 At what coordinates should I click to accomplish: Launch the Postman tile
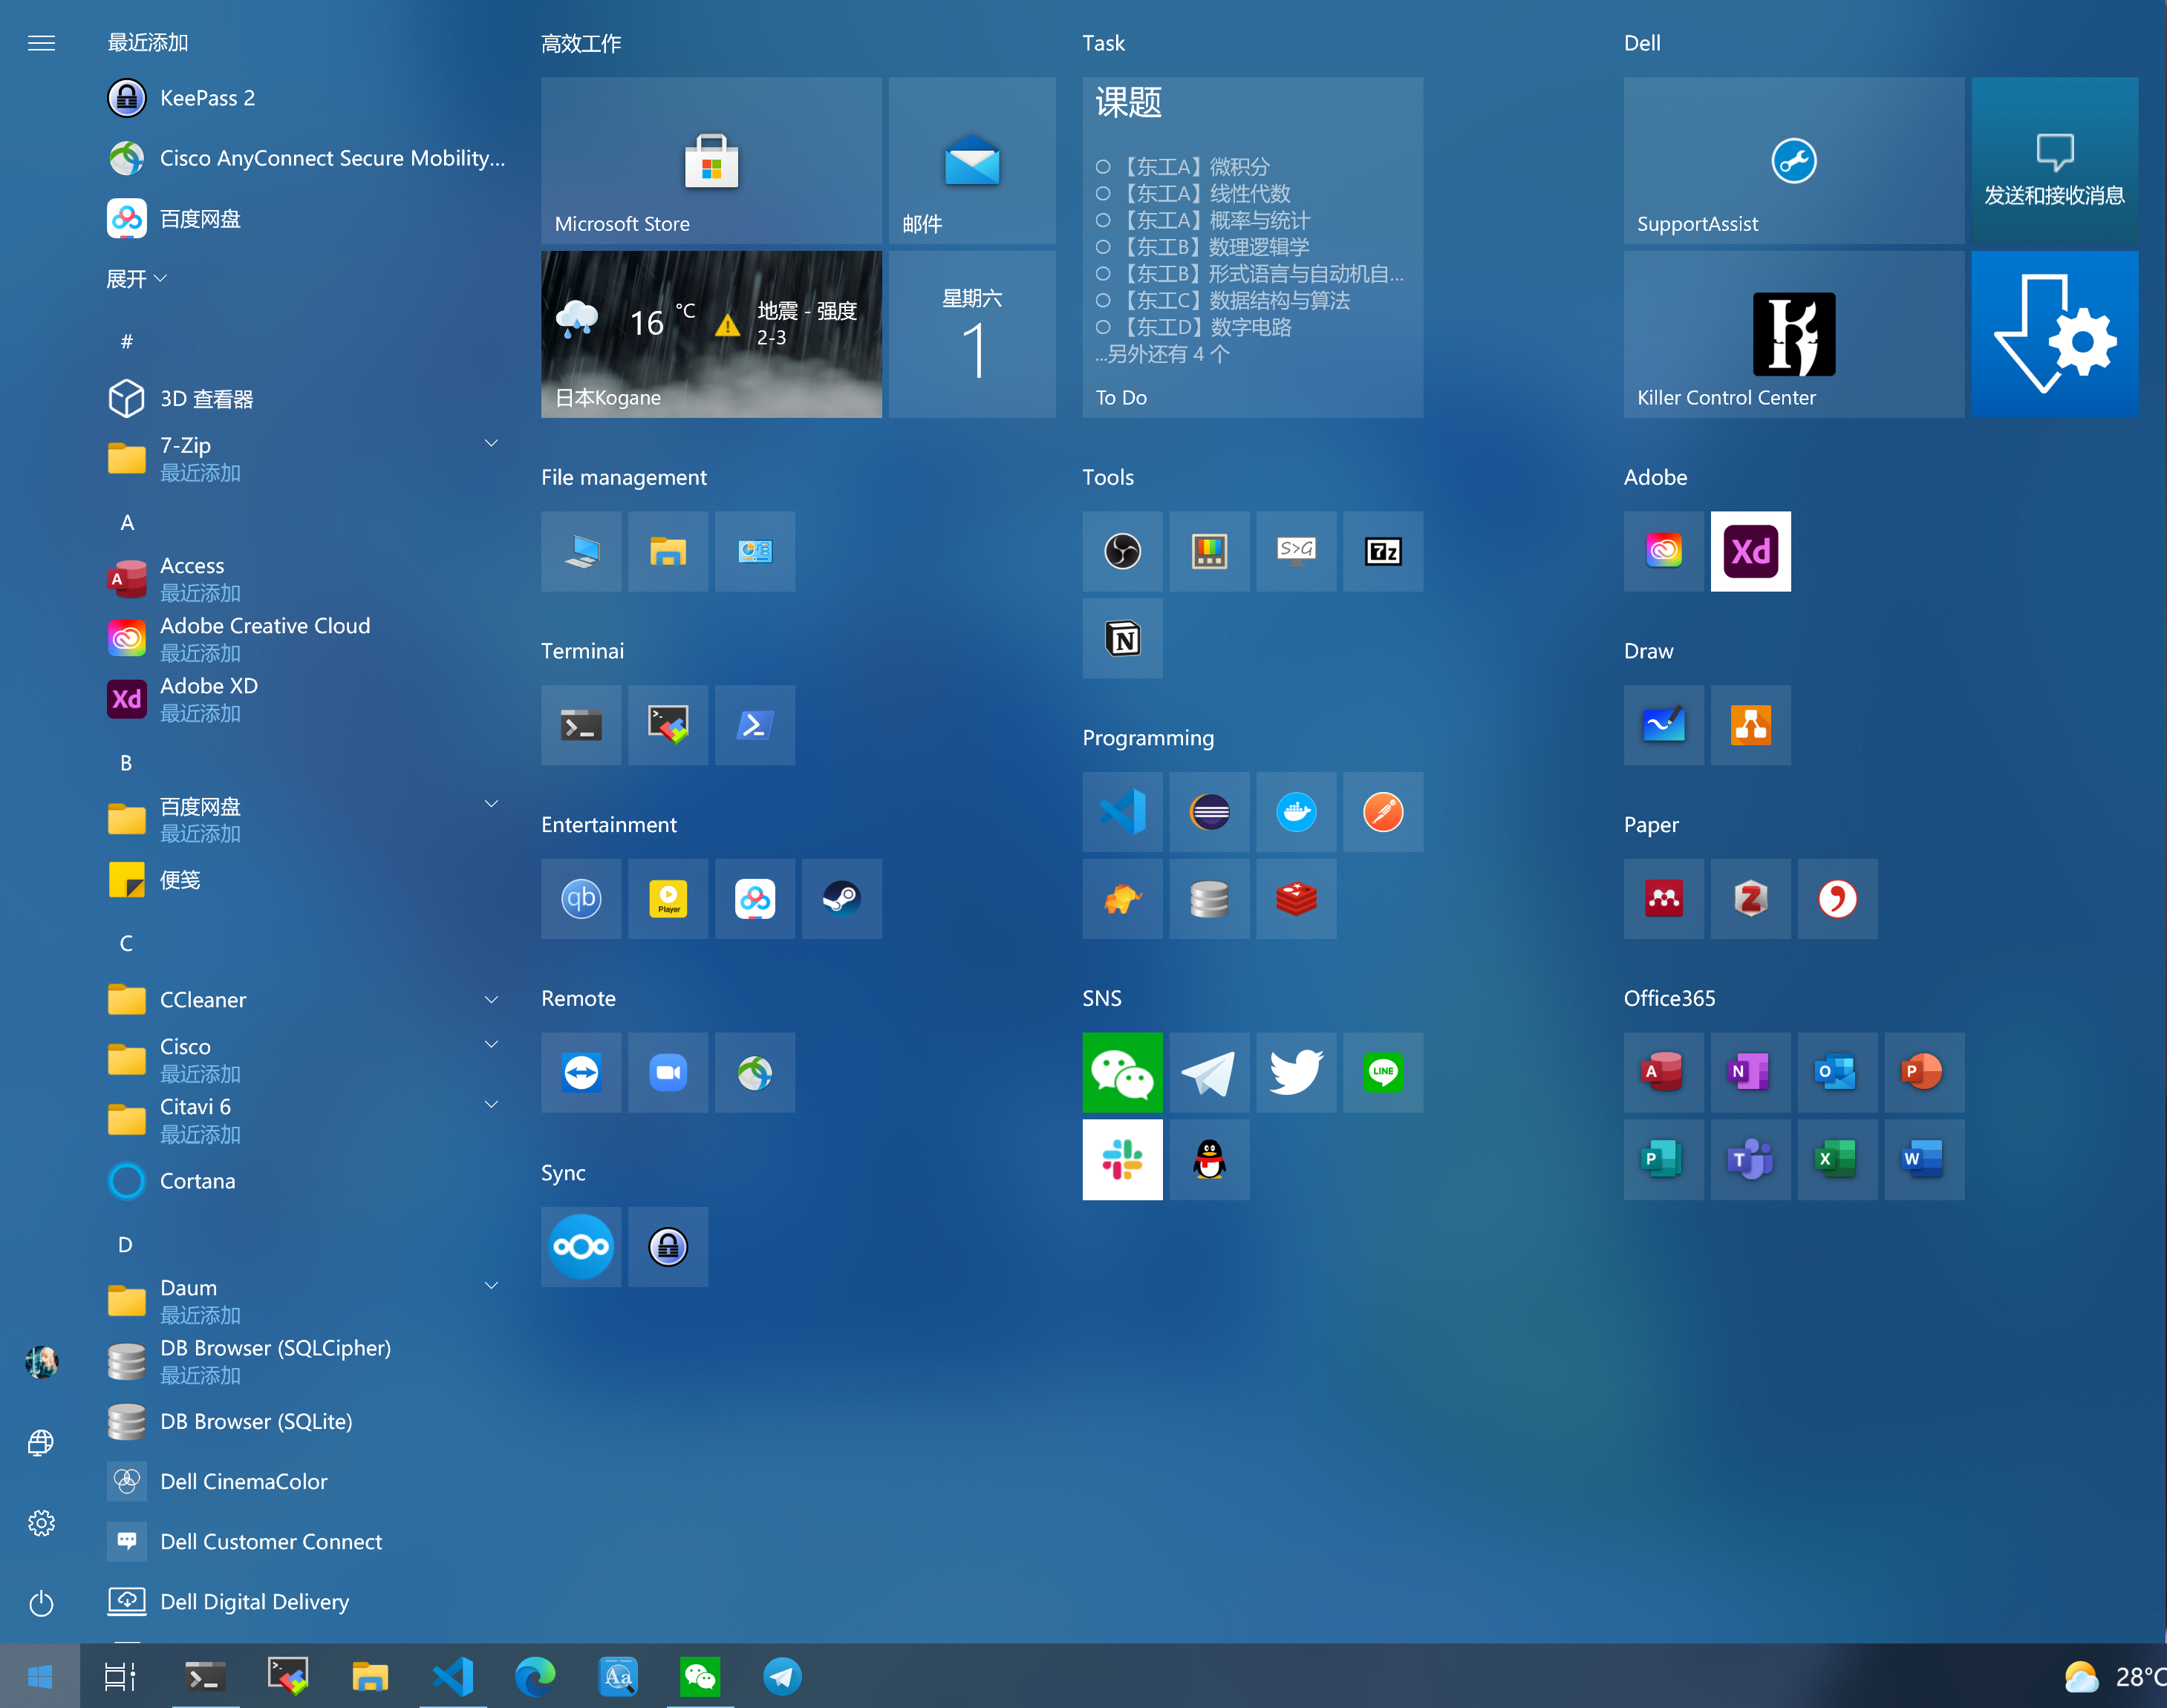[x=1383, y=812]
